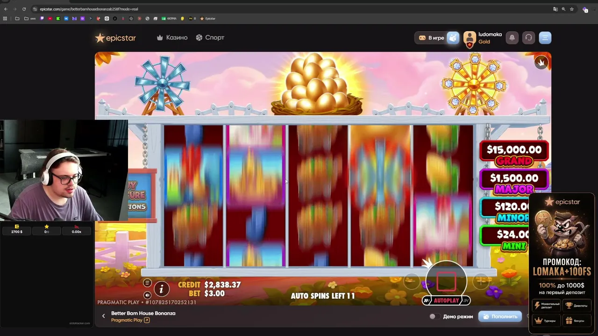
Task: Open the VK bookmark
Action: 66,19
